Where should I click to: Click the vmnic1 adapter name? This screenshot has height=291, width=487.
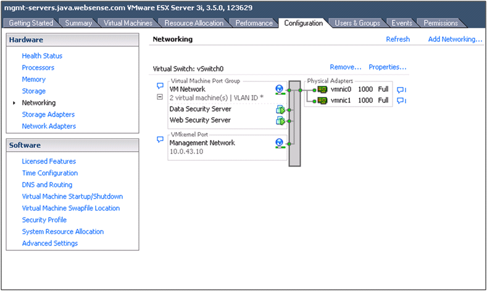[341, 100]
